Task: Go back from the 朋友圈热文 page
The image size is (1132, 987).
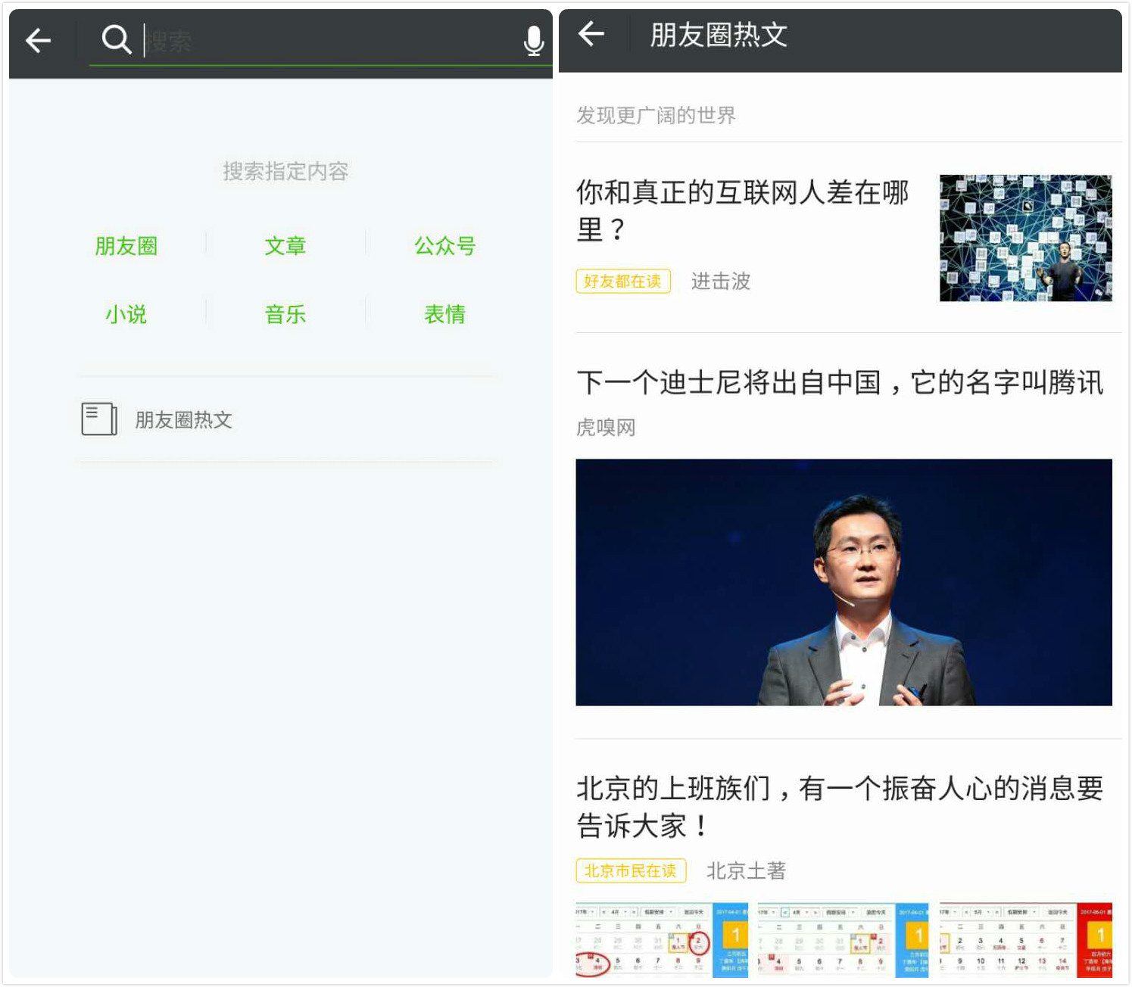Action: pyautogui.click(x=591, y=33)
